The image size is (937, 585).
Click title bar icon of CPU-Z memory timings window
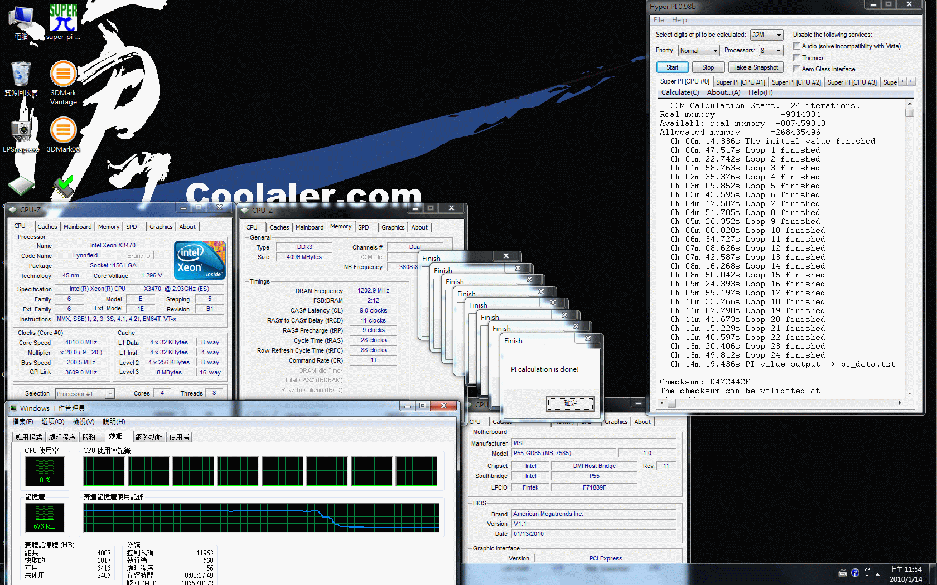(245, 210)
